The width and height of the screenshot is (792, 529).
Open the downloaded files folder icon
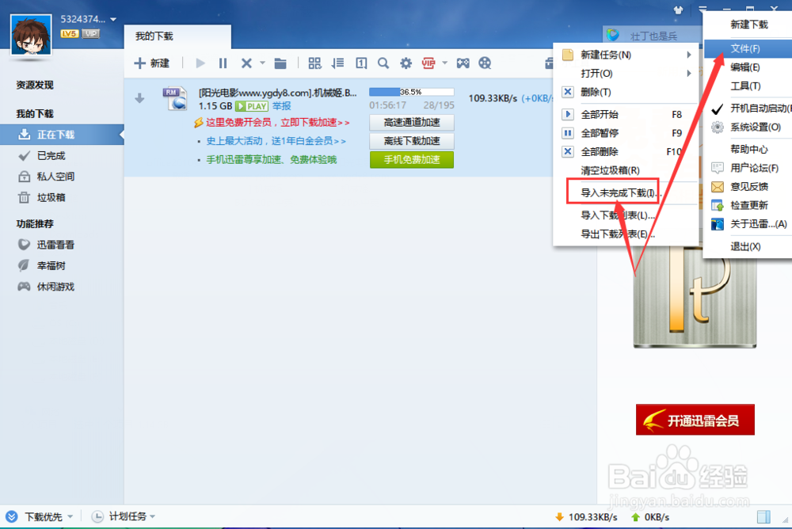[282, 63]
